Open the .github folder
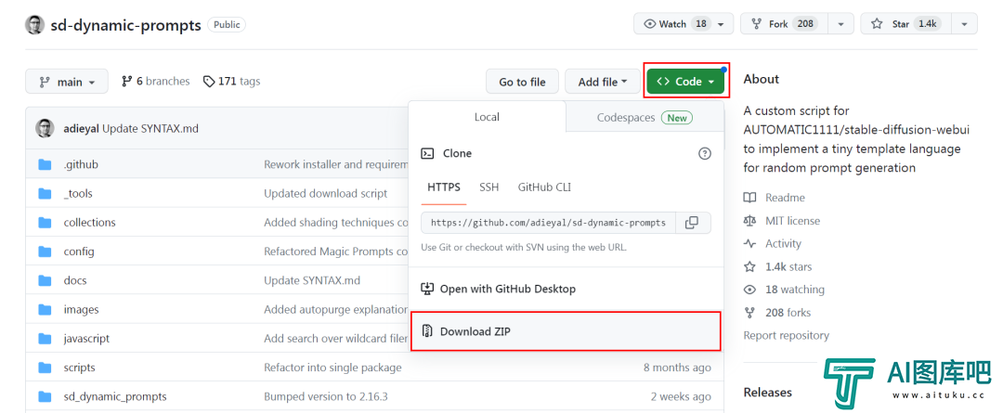 [81, 164]
